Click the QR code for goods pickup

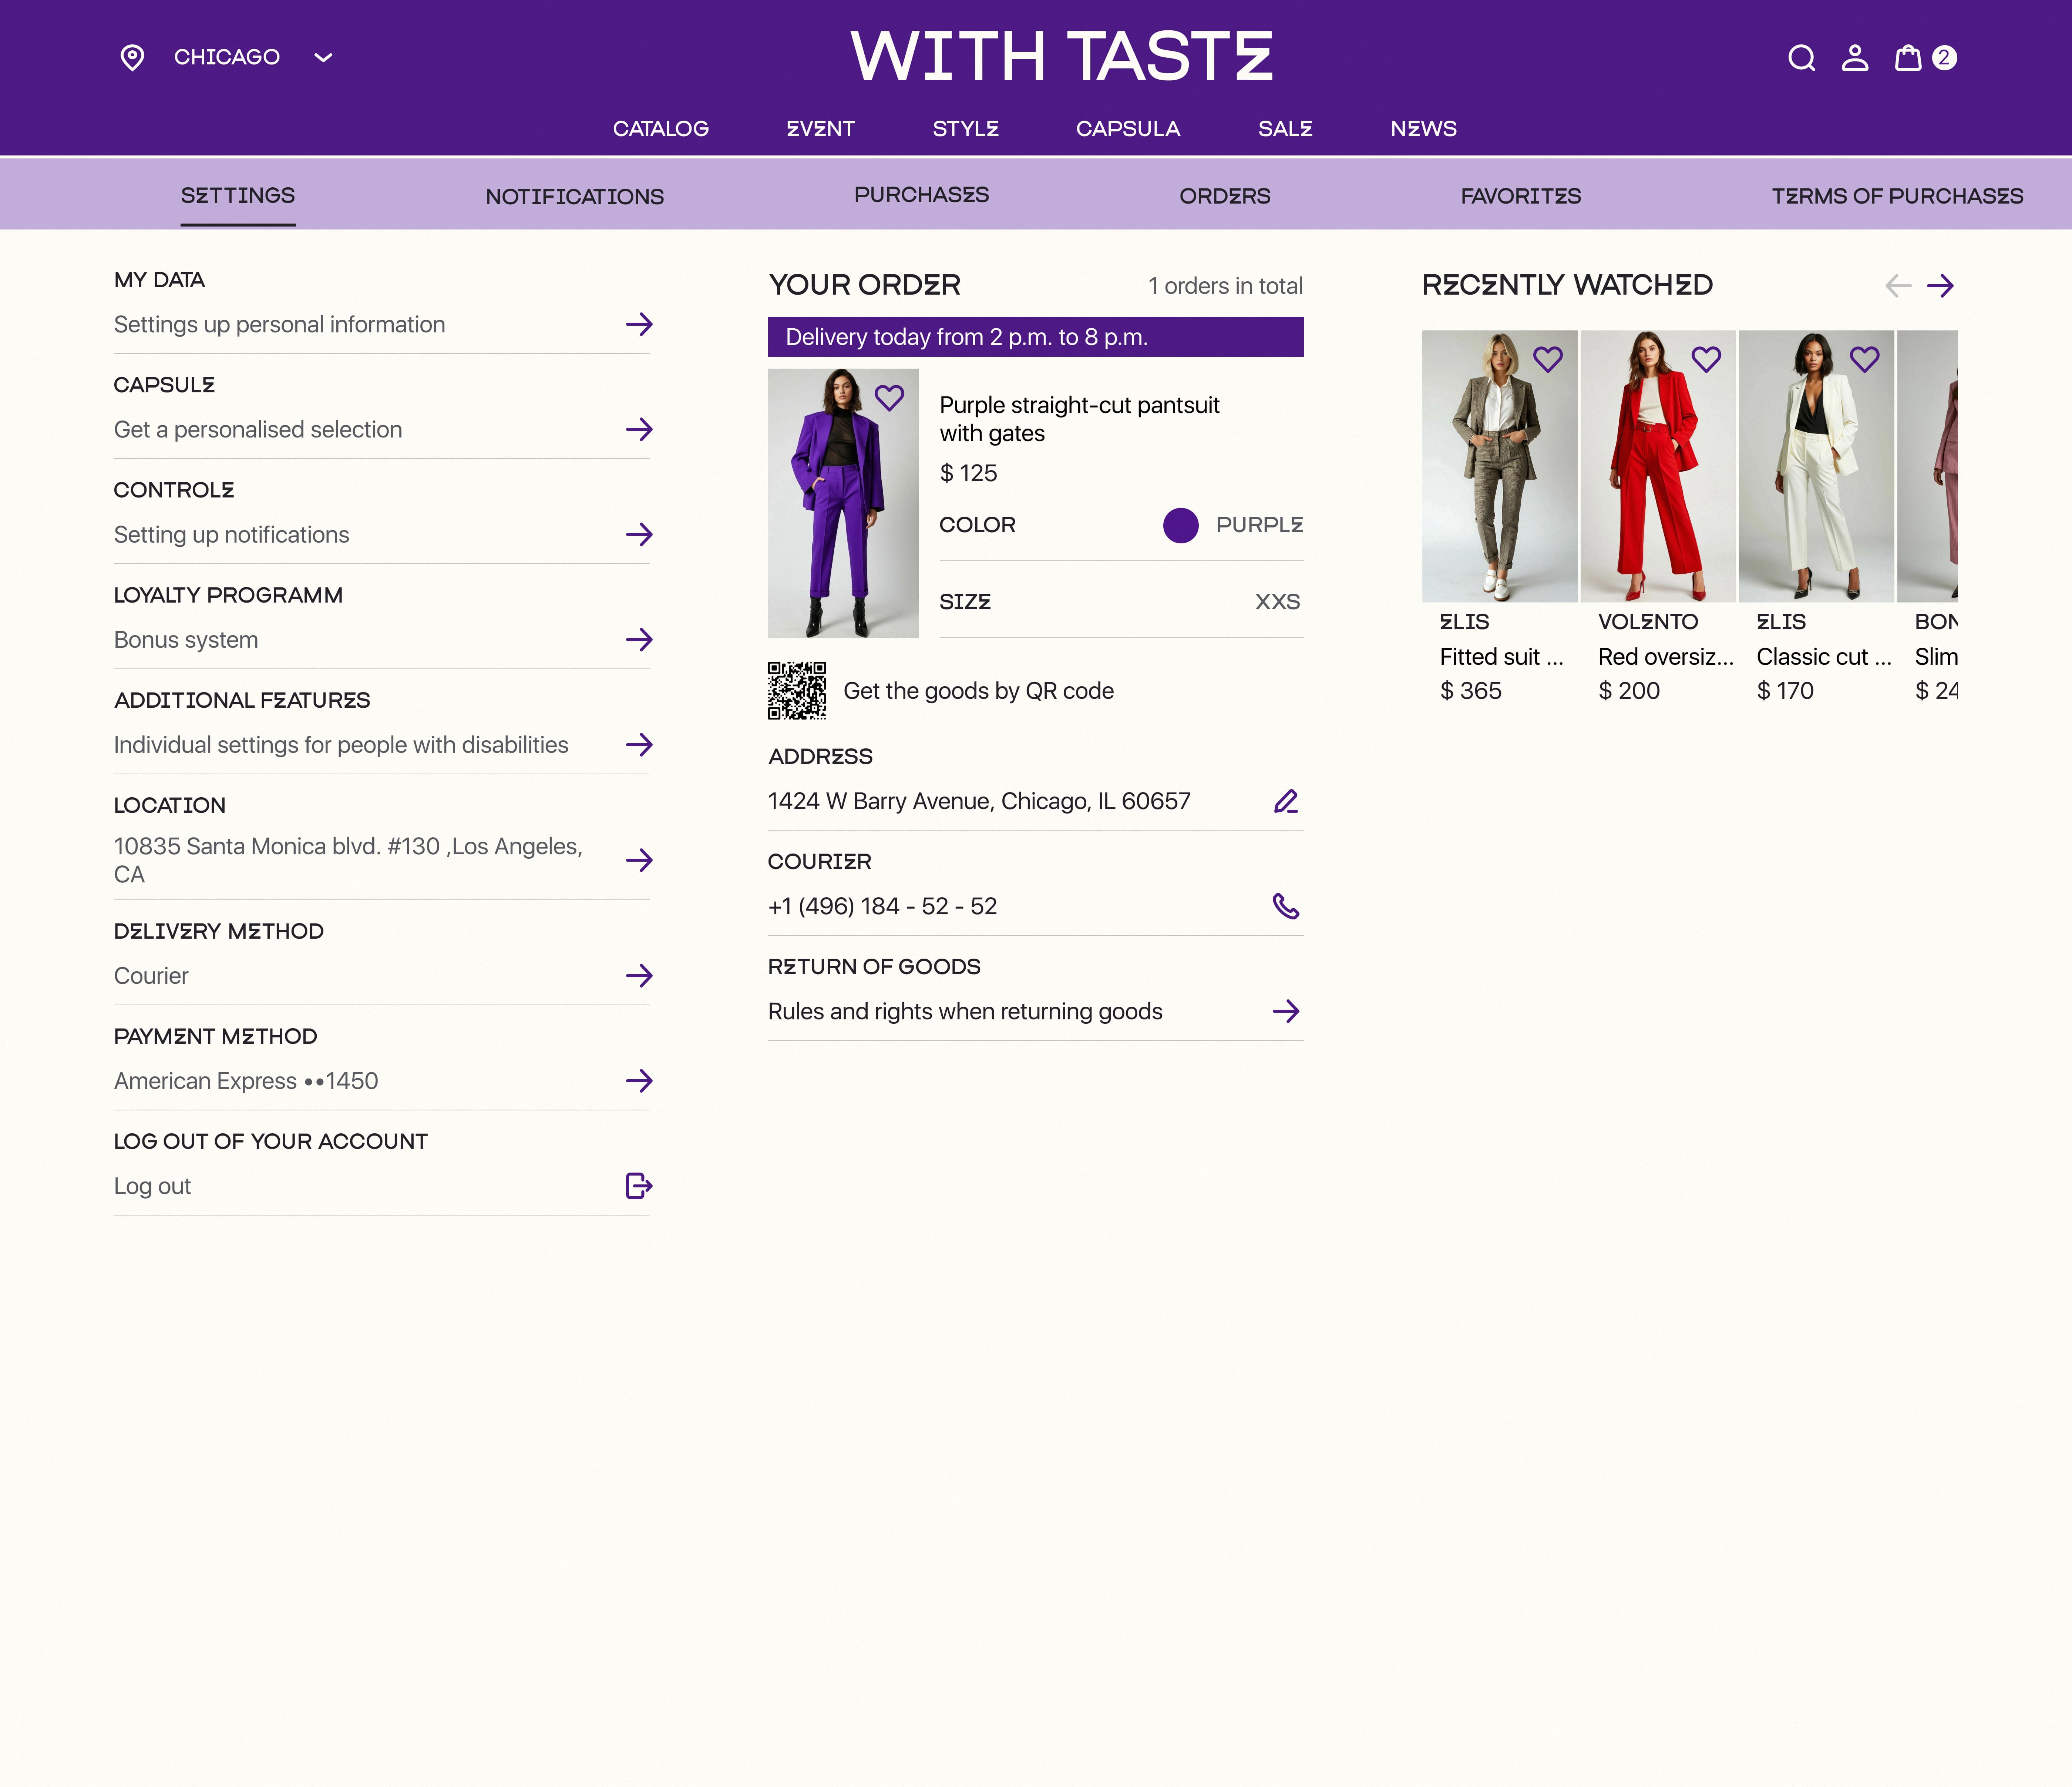click(797, 690)
